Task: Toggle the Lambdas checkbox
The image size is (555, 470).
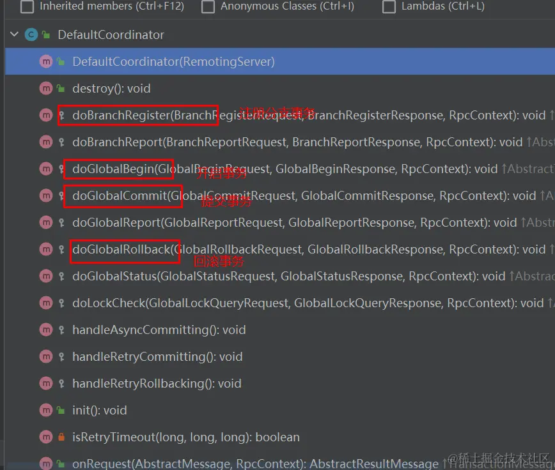Action: tap(389, 6)
